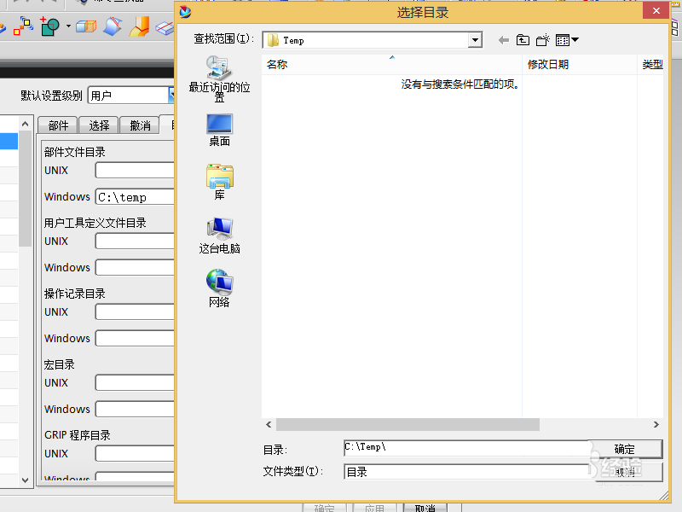Open the 查找范围 Temp dropdown
The image size is (682, 512).
coord(474,39)
